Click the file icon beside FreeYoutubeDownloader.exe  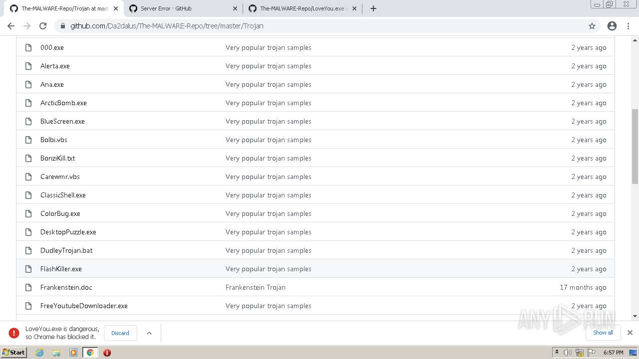(x=28, y=306)
